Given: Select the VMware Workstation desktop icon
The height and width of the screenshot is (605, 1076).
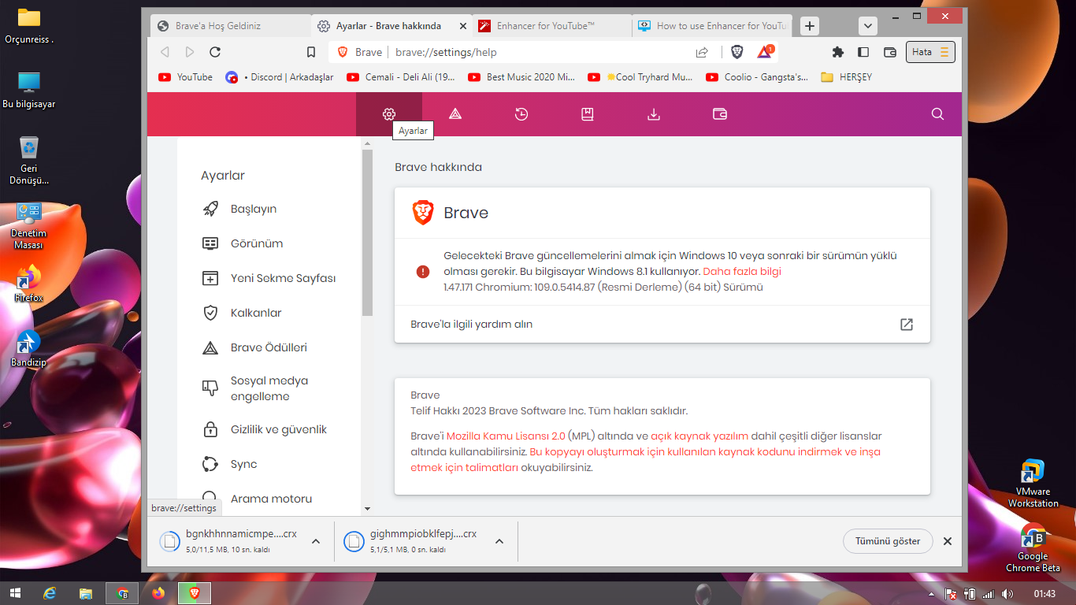Looking at the screenshot, I should point(1033,483).
